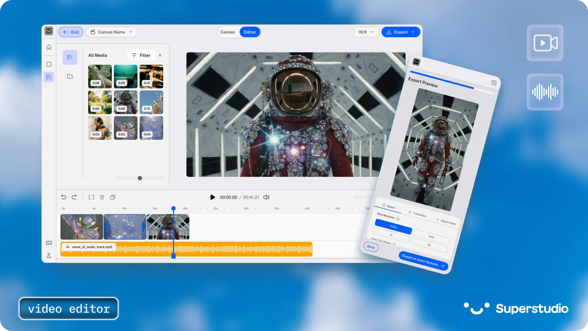The height and width of the screenshot is (331, 588).
Task: Mute audio with the speaker icon
Action: click(266, 197)
